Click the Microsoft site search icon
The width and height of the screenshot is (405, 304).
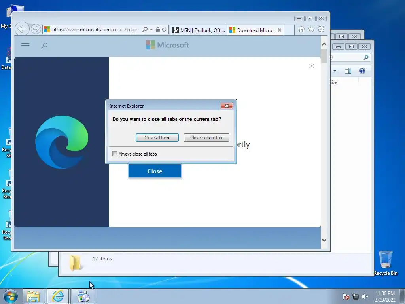[44, 46]
